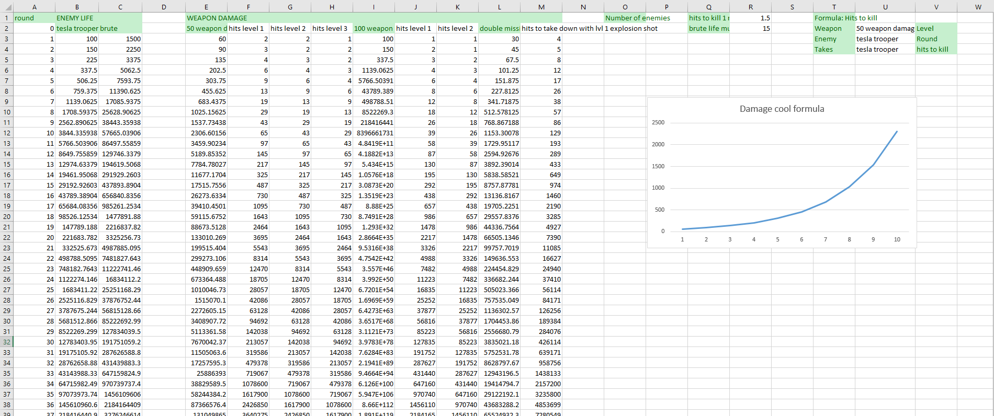The height and width of the screenshot is (416, 994).
Task: Click cell with value 15 in column R
Action: click(750, 28)
